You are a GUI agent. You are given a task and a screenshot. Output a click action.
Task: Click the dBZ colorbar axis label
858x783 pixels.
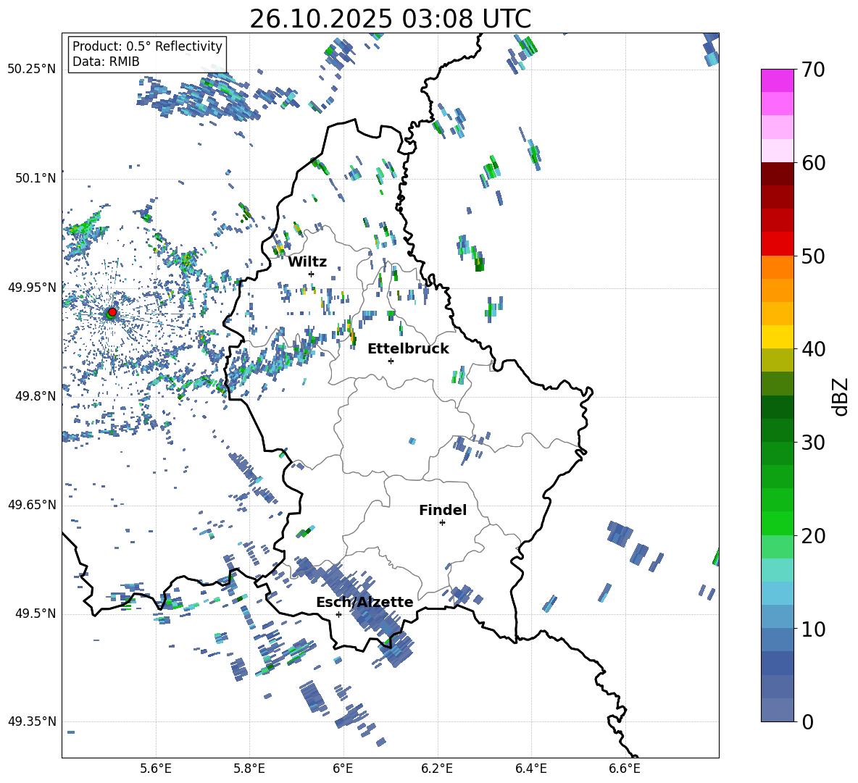click(841, 396)
